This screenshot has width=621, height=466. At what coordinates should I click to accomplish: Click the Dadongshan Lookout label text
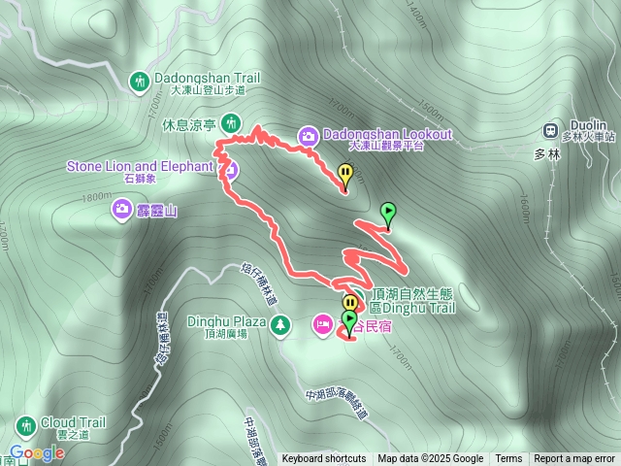(x=387, y=134)
